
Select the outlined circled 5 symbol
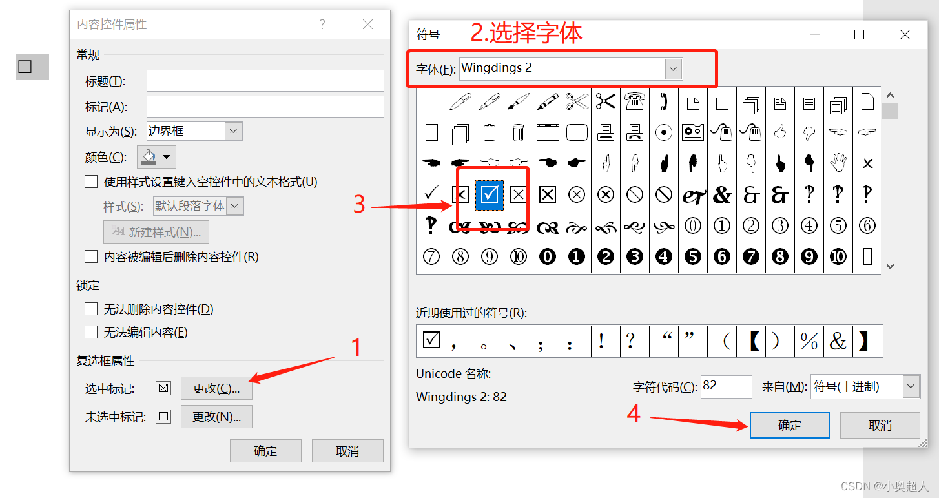[838, 225]
